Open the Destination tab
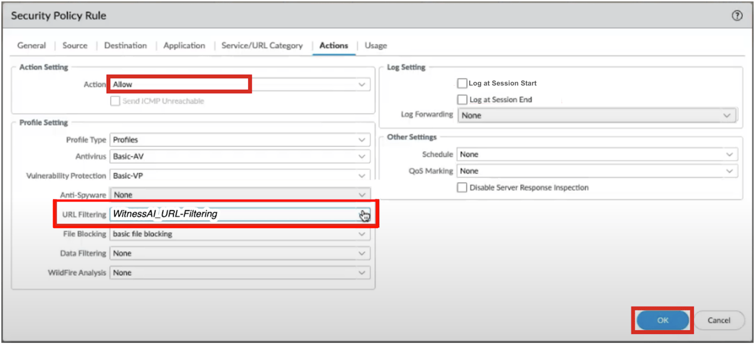The image size is (755, 344). (x=125, y=45)
